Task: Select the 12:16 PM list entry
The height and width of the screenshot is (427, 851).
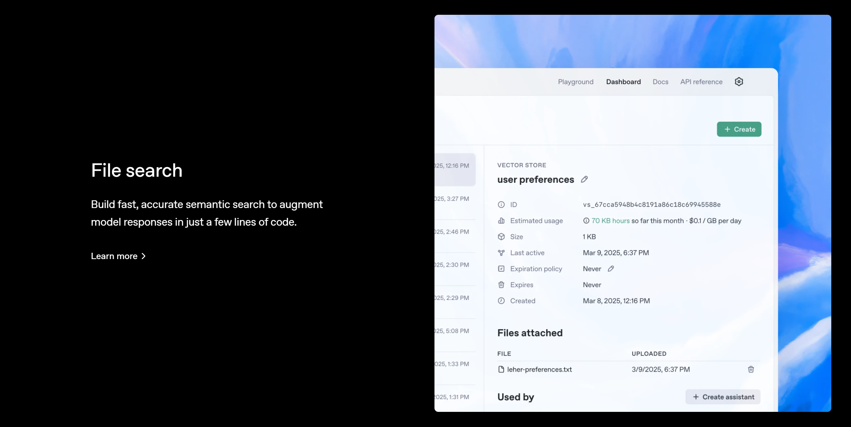Action: [x=455, y=169]
